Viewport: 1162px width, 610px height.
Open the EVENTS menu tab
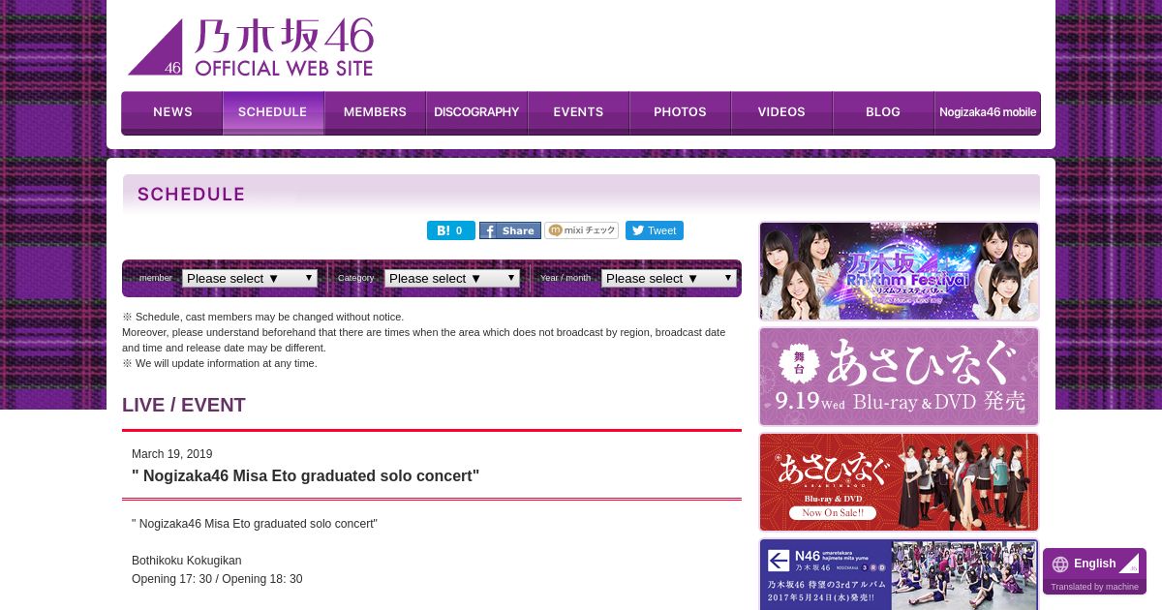tap(578, 112)
